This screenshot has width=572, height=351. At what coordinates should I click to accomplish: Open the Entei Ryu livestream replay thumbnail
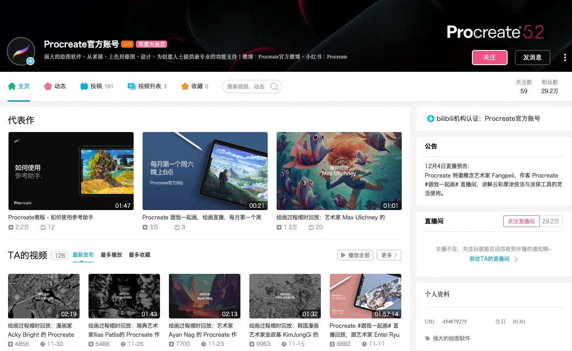click(366, 296)
